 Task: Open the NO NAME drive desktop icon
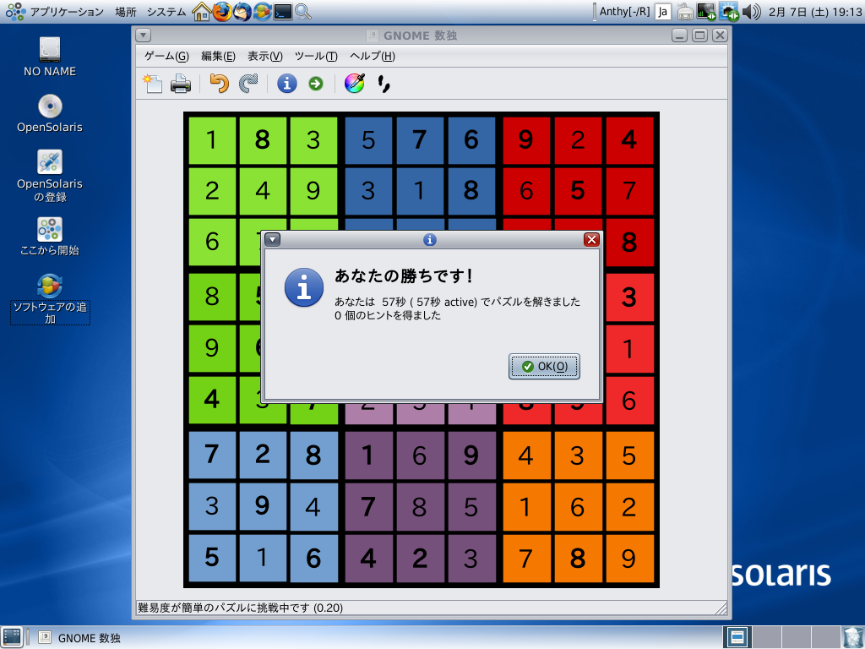(50, 57)
